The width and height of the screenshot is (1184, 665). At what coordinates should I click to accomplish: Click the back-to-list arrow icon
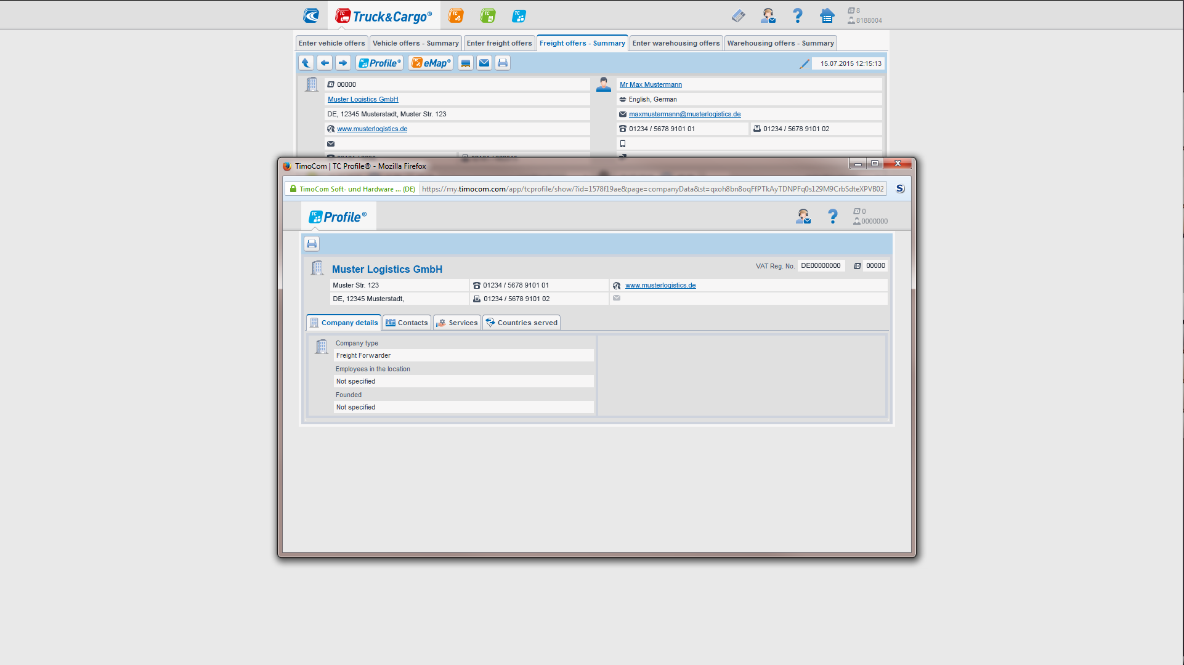point(306,63)
